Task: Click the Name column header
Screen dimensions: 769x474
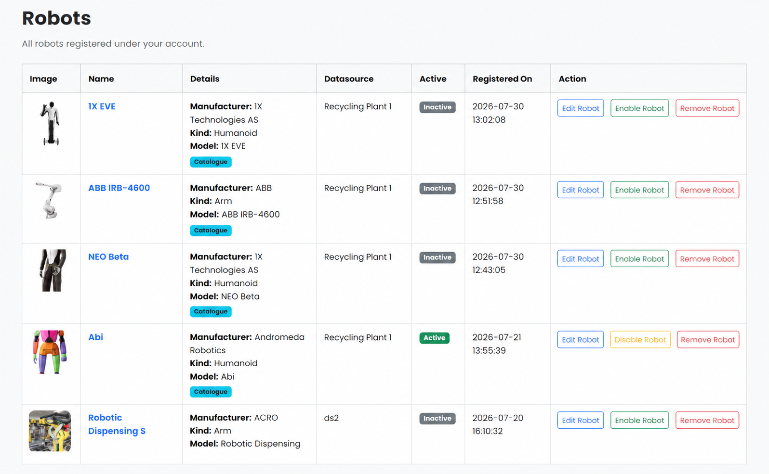Action: tap(101, 79)
